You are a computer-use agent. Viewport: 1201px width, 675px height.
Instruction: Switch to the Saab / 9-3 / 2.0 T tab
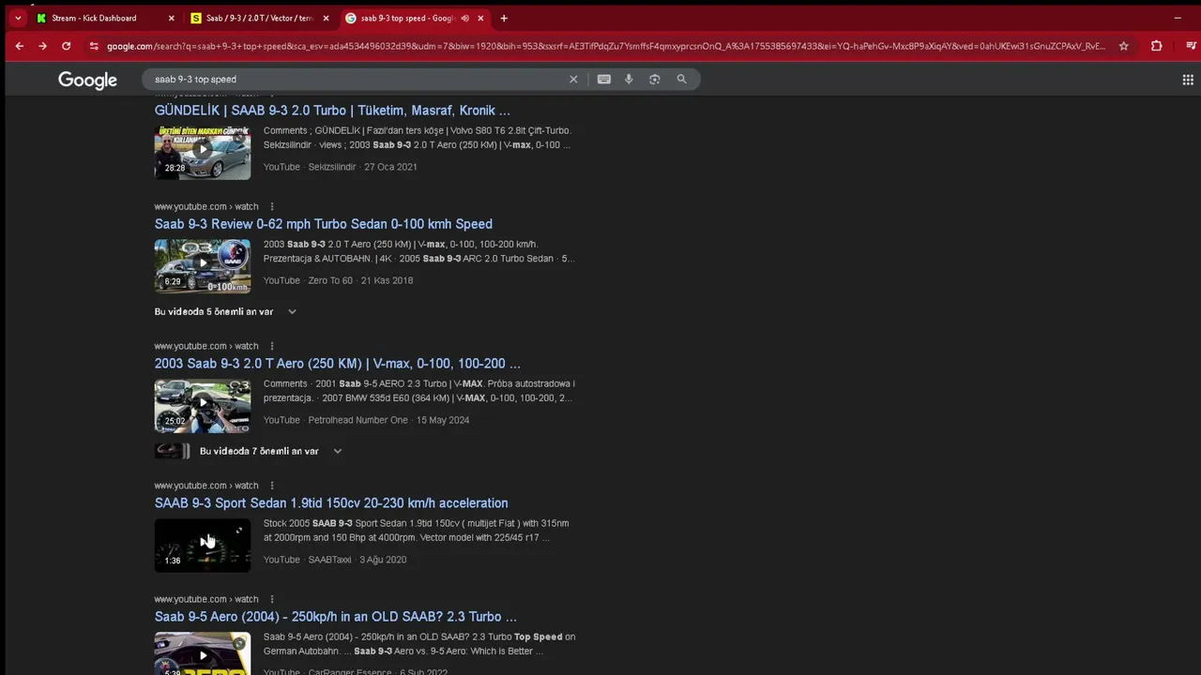click(259, 18)
